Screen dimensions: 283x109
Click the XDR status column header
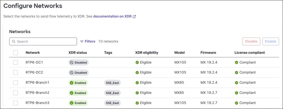[78, 53]
